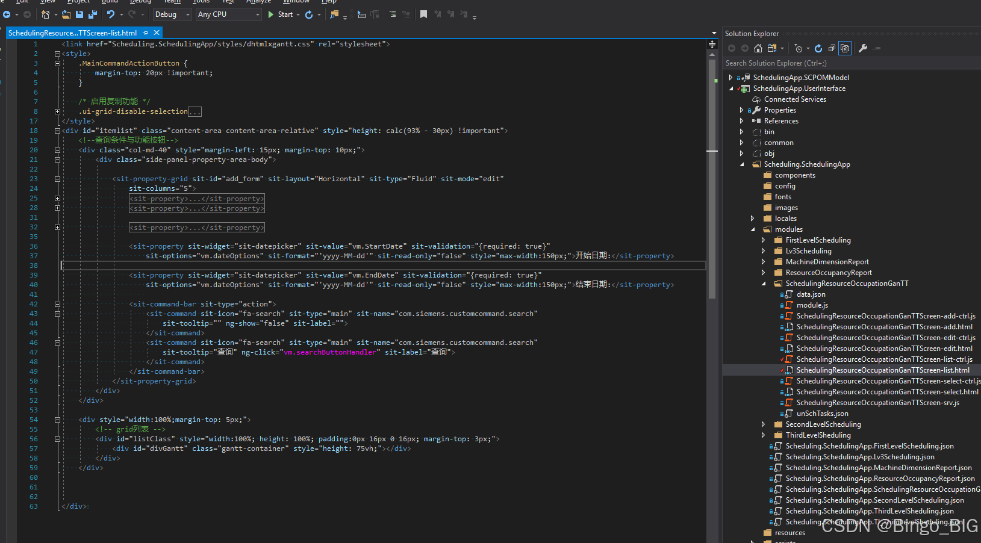Toggle Show All Files in Solution Explorer
Viewport: 981px width, 543px height.
tap(845, 48)
